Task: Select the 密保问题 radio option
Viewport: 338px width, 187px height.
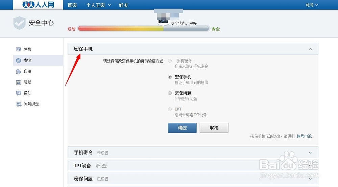Action: click(x=170, y=93)
